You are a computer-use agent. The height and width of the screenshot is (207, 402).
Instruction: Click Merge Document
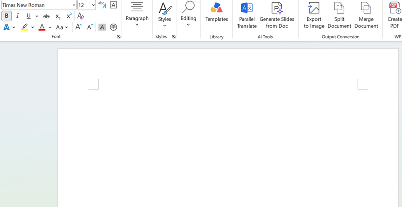click(x=366, y=15)
